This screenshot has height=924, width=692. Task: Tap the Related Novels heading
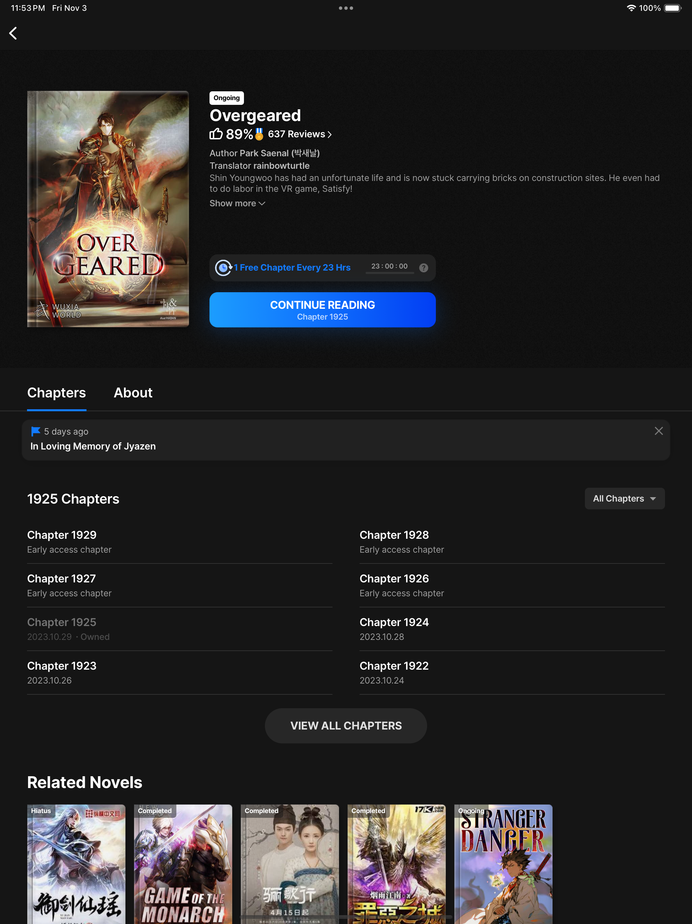point(85,782)
